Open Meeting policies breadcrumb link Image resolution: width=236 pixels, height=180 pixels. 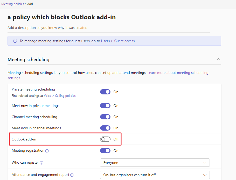tap(13, 4)
